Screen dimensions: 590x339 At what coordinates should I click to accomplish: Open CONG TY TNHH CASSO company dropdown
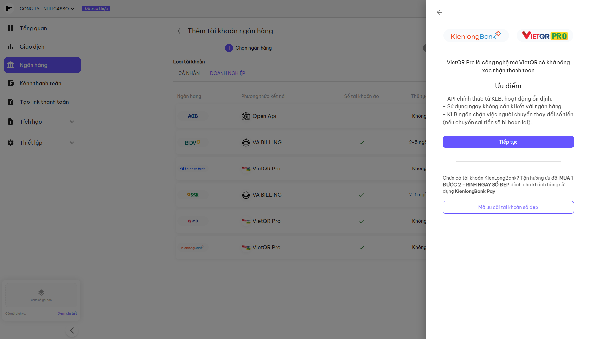click(47, 9)
